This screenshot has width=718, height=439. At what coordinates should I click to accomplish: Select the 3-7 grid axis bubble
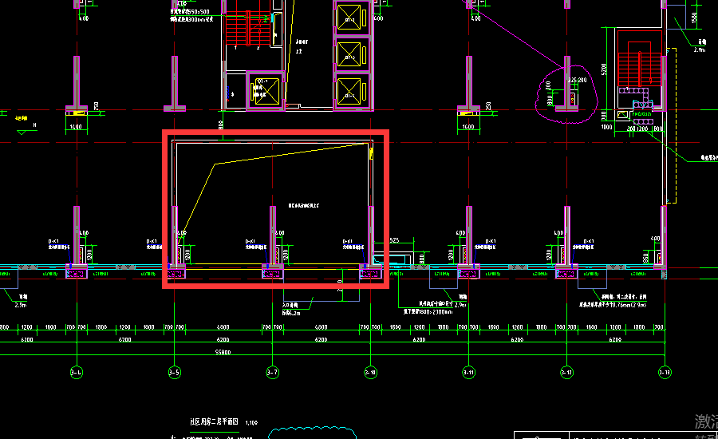coord(273,372)
